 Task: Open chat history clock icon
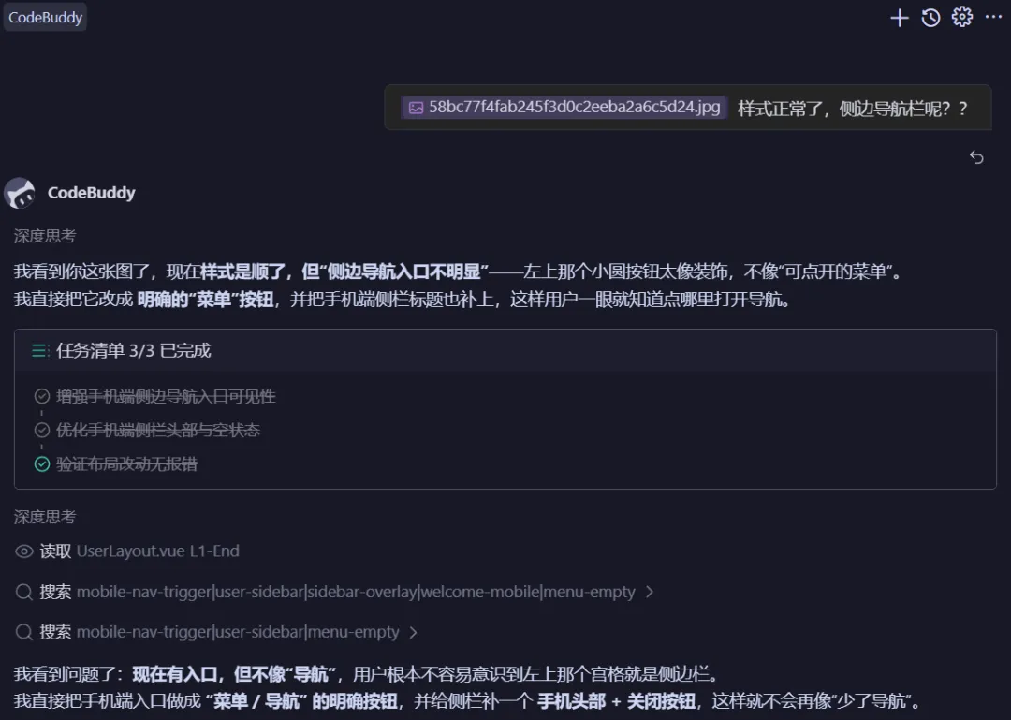pos(930,18)
